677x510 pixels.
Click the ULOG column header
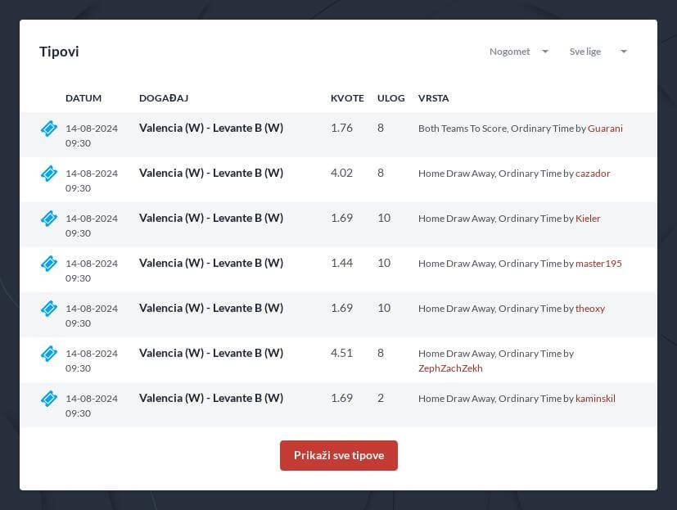390,98
